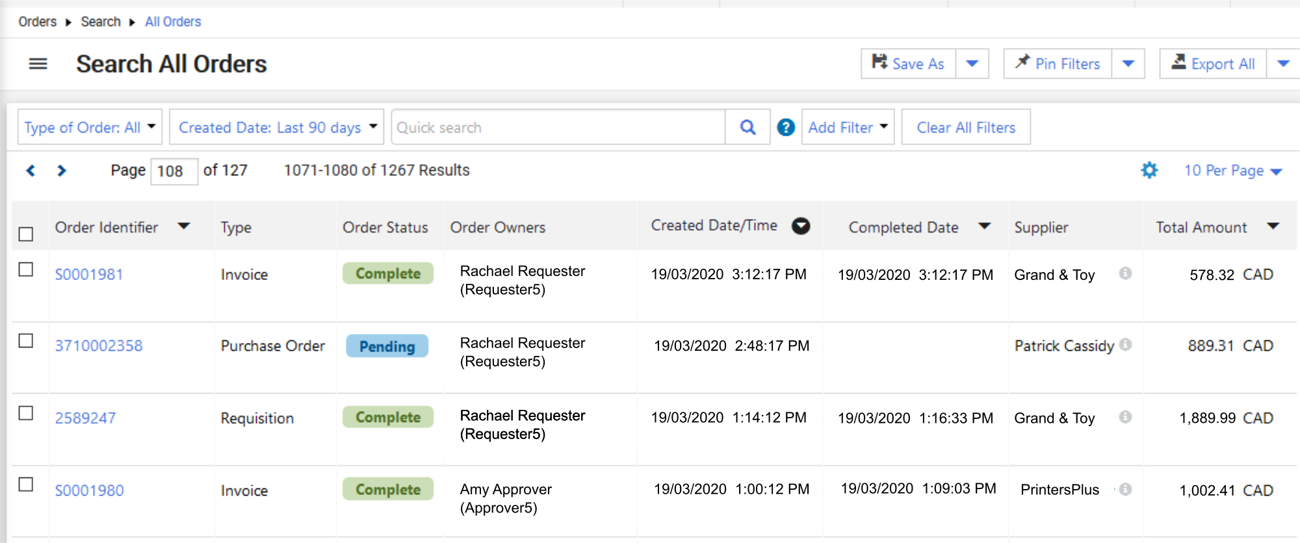Screen dimensions: 1300x543
Task: Show PrintersPlus supplier info icon
Action: coord(1126,489)
